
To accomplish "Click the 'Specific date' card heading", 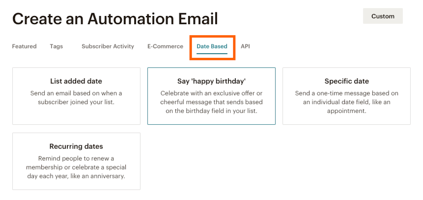I will [346, 81].
